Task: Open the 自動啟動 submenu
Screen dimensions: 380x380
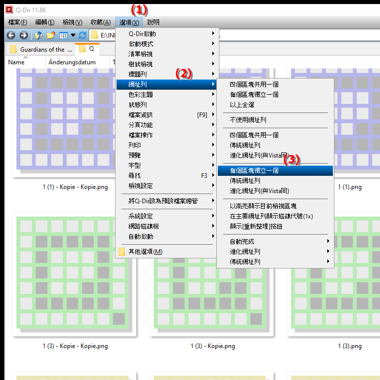Action: (x=167, y=237)
